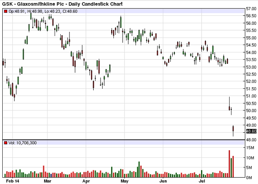Click the 53.50 price axis label
Viewport: 258px width, 184px height.
(251, 60)
